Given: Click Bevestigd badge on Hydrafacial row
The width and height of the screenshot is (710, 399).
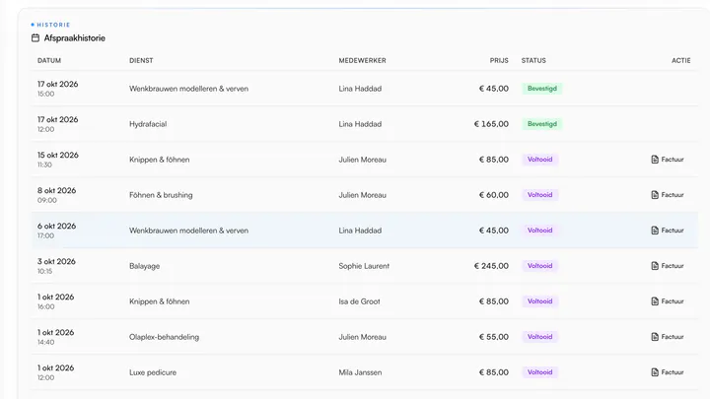Looking at the screenshot, I should (542, 124).
